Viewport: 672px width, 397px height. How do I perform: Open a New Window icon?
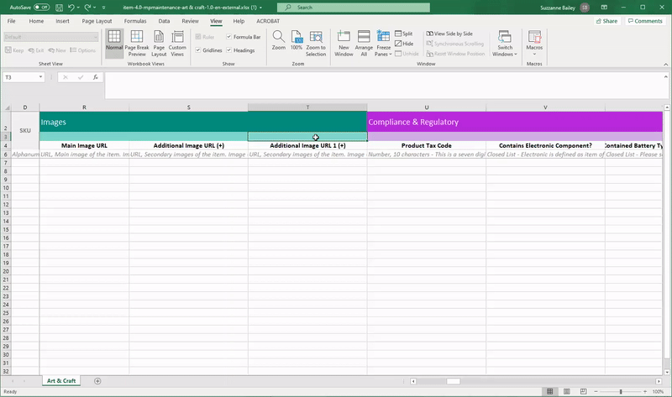(344, 44)
